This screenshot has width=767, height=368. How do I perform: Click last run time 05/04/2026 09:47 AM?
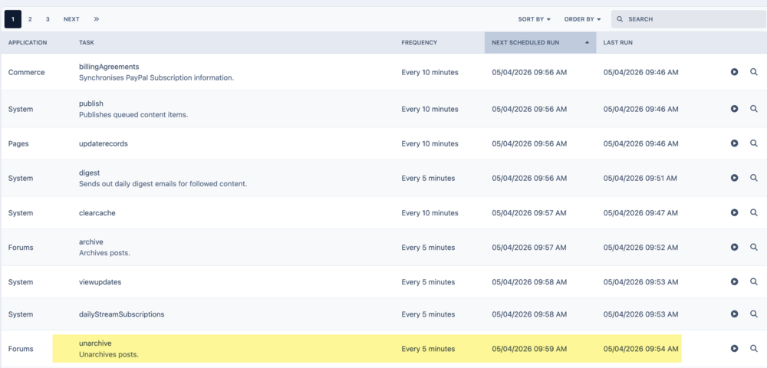[x=640, y=213]
